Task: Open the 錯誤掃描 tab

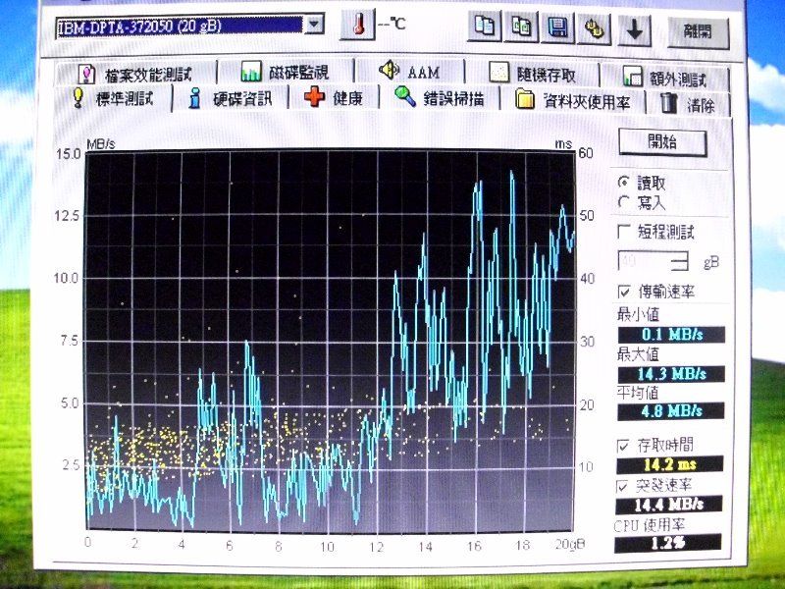Action: tap(439, 97)
